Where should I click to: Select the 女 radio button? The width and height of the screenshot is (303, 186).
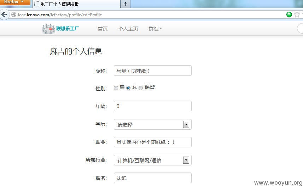coord(128,88)
